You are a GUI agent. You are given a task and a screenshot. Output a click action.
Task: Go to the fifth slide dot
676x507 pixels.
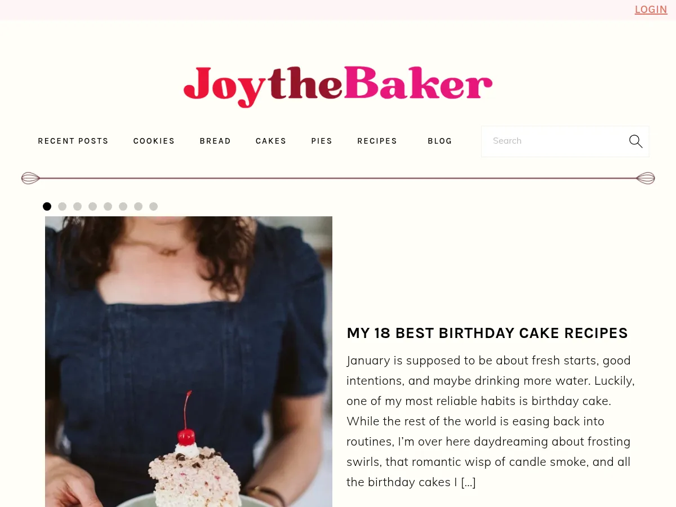pos(108,207)
